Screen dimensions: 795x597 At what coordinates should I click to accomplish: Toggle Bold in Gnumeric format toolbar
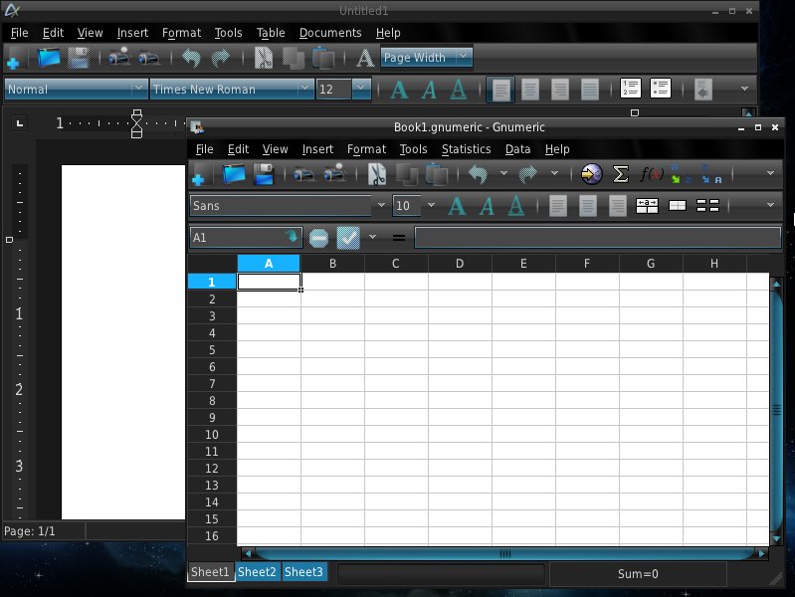[457, 206]
